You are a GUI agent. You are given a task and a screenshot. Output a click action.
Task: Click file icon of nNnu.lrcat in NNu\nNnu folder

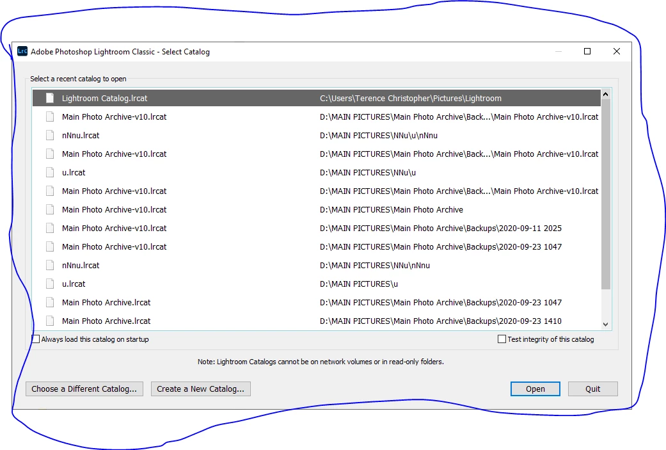click(50, 265)
